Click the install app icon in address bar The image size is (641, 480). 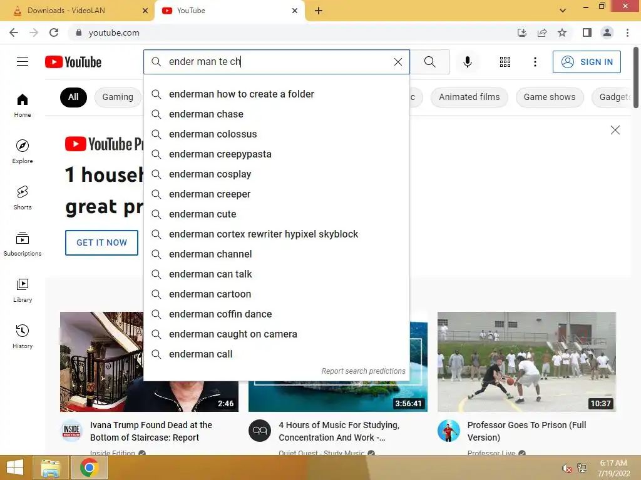[521, 32]
